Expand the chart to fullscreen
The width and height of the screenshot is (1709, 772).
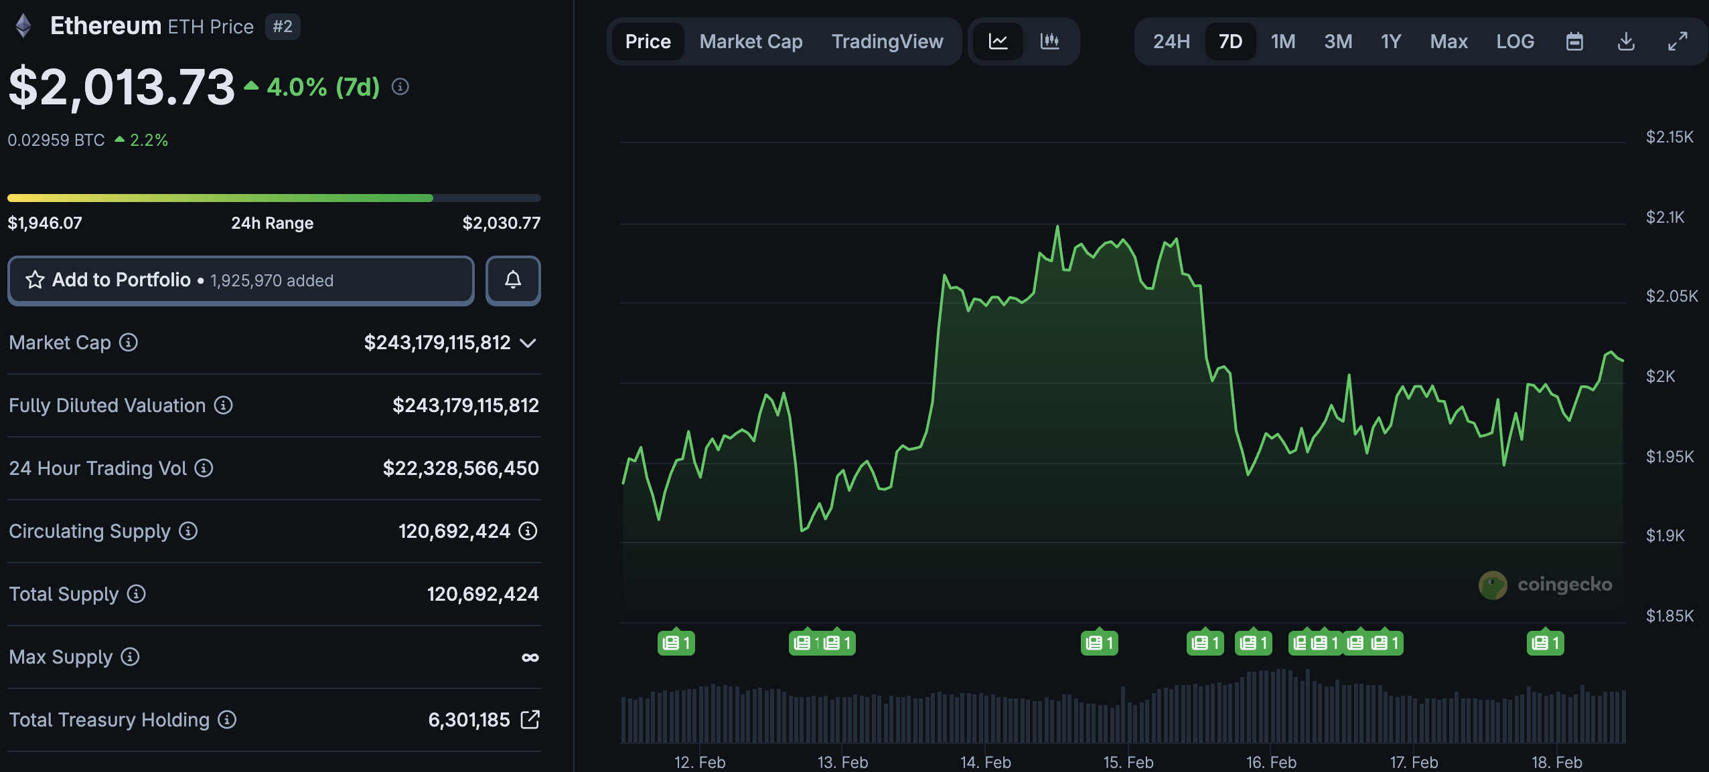pyautogui.click(x=1678, y=41)
